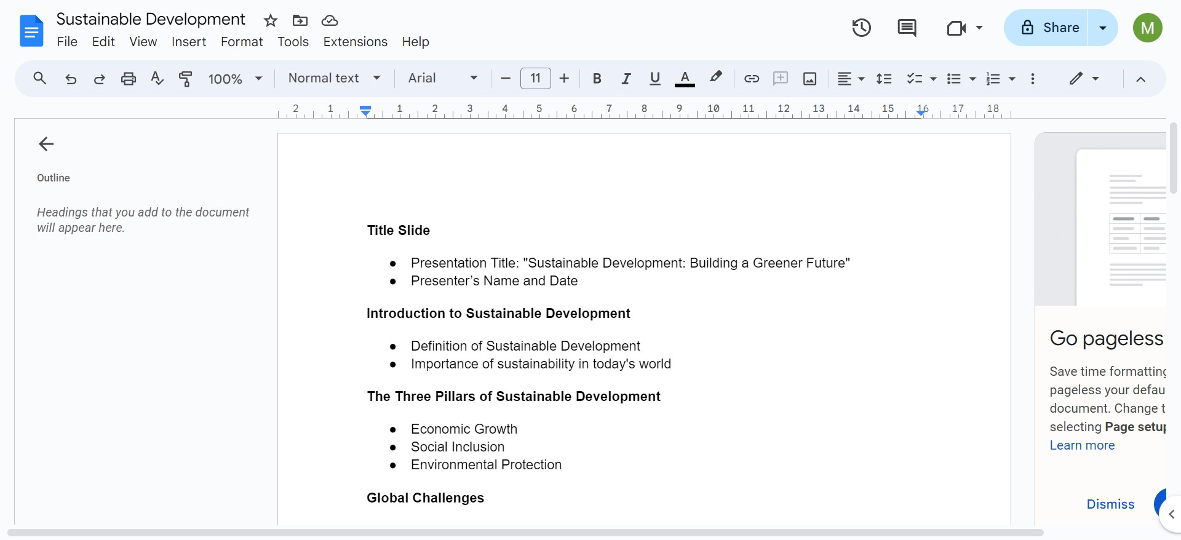Click the Share button
Viewport: 1181px width, 540px height.
pos(1051,28)
